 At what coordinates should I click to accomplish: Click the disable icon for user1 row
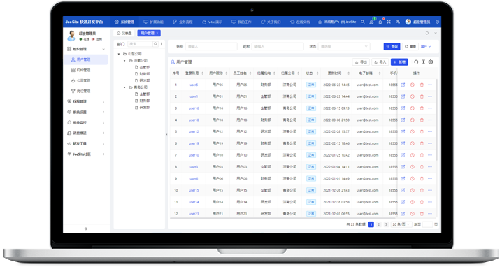click(x=413, y=96)
